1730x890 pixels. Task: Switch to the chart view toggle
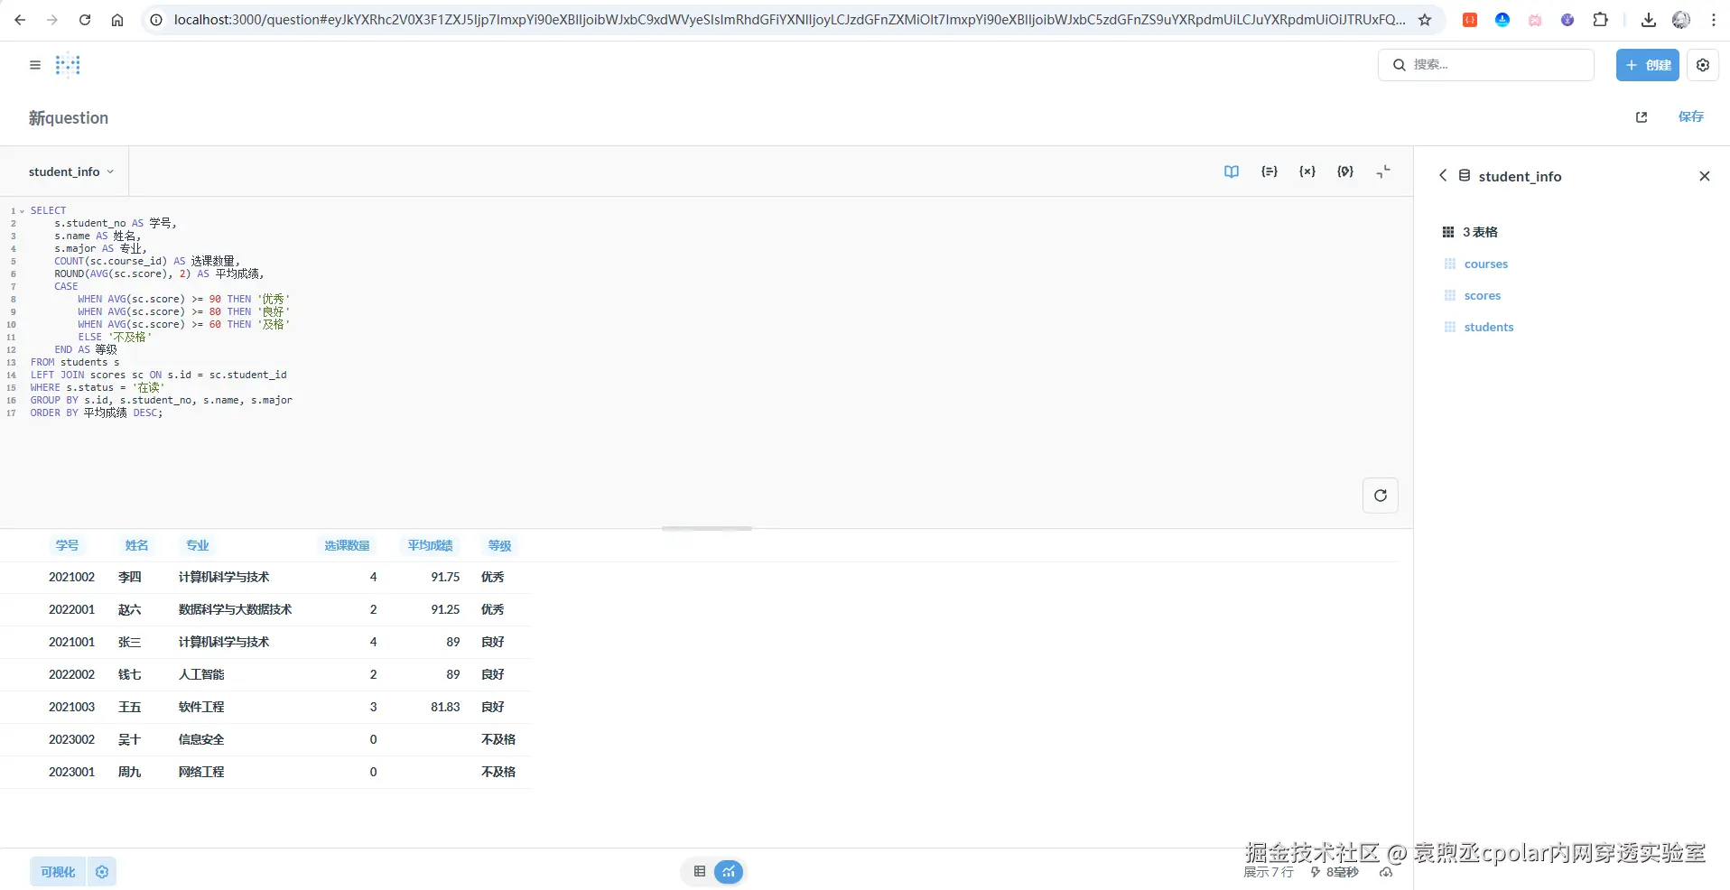pos(729,872)
